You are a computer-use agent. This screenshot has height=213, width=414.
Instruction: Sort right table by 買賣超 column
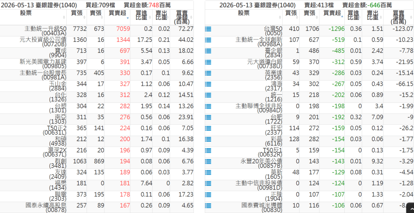332,17
